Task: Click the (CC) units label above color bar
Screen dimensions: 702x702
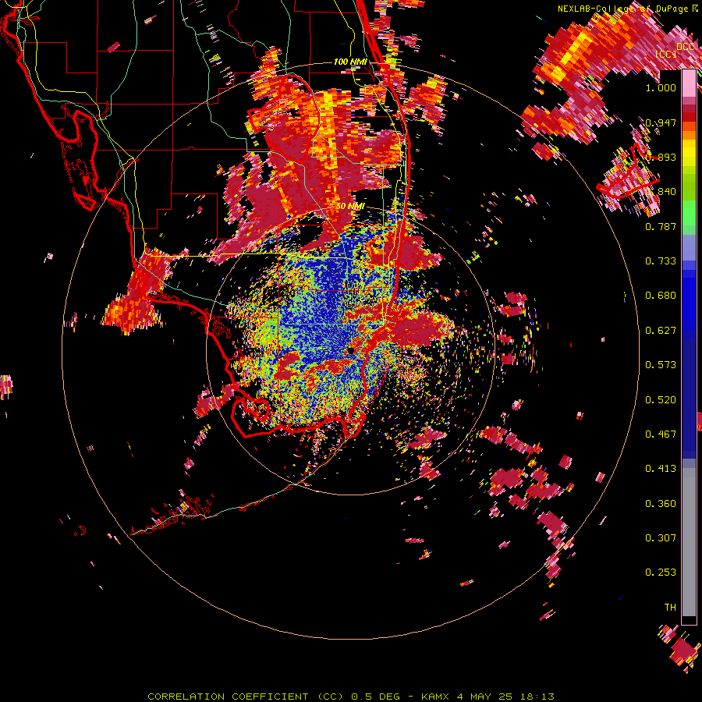Action: [x=666, y=54]
